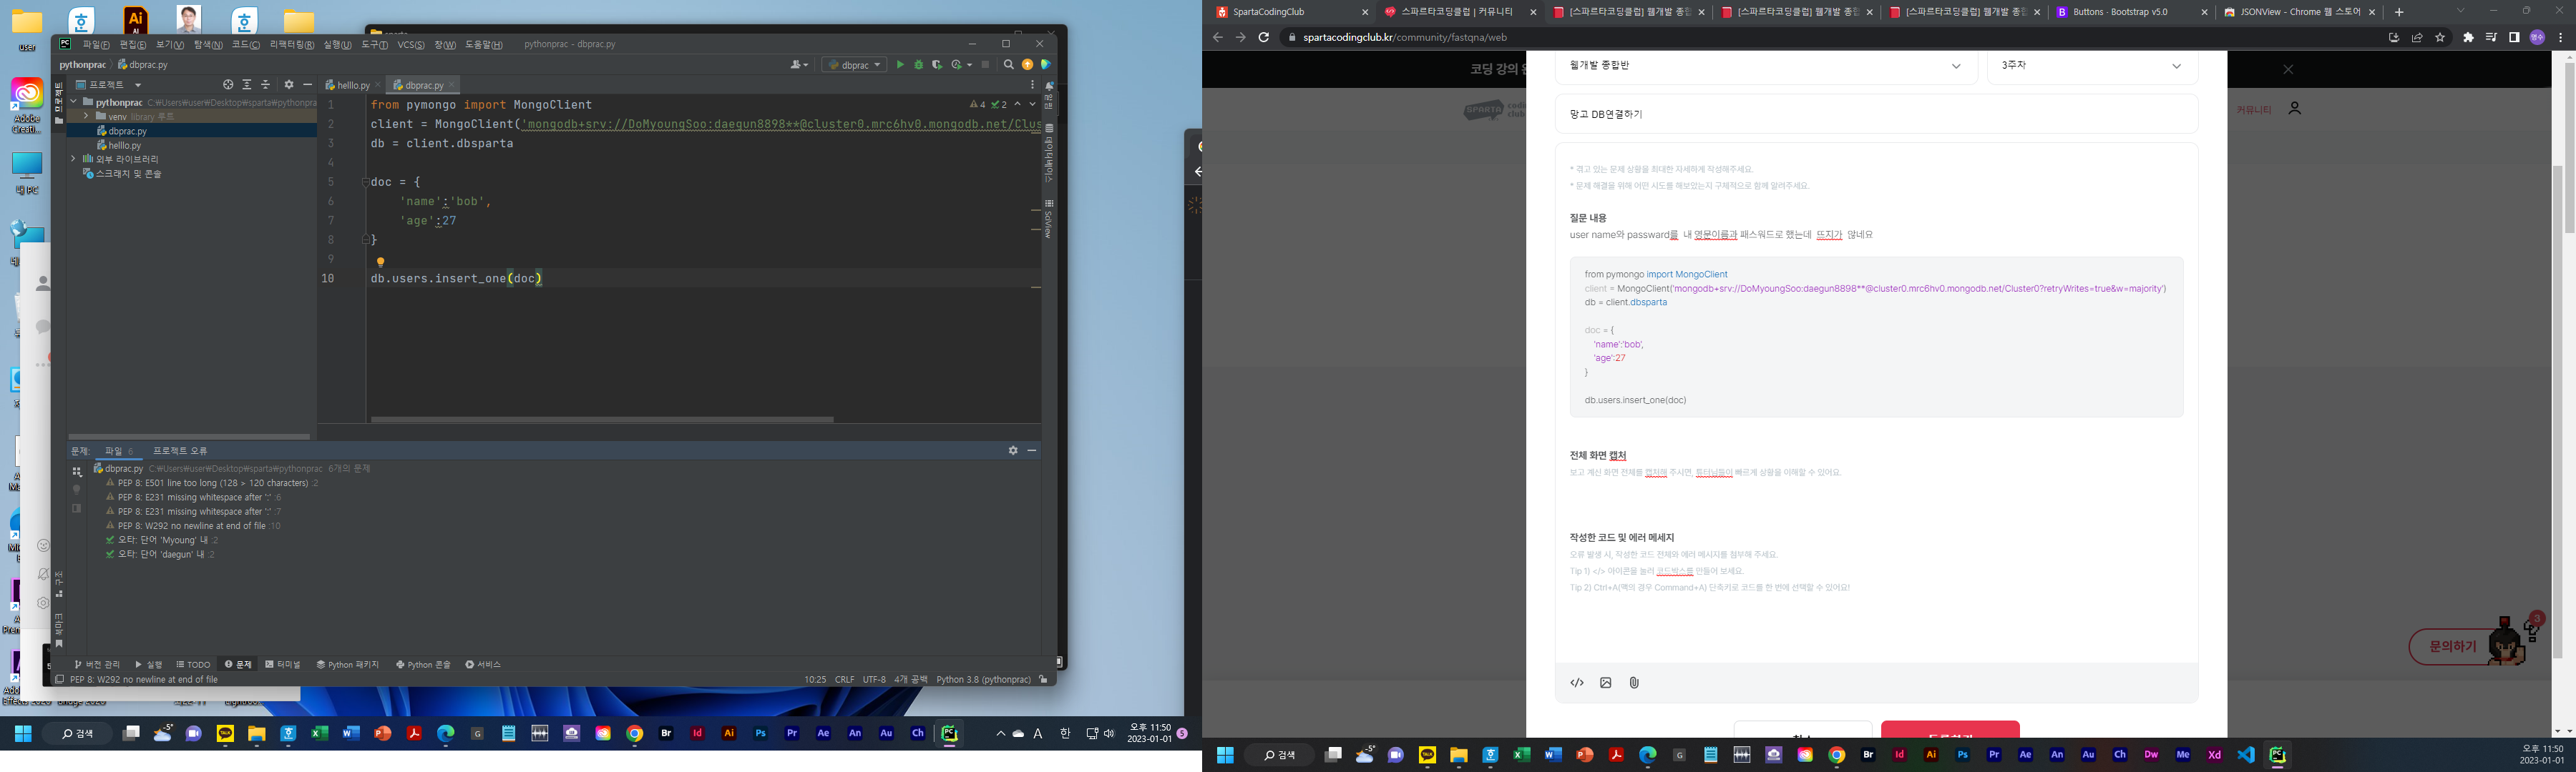
Task: Hide the Project tool window (minus icon)
Action: pyautogui.click(x=308, y=85)
